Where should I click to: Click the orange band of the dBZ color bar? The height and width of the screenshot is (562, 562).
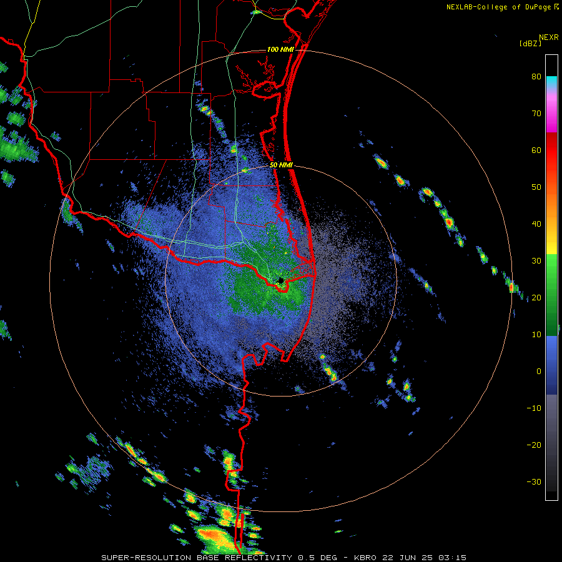tap(551, 205)
